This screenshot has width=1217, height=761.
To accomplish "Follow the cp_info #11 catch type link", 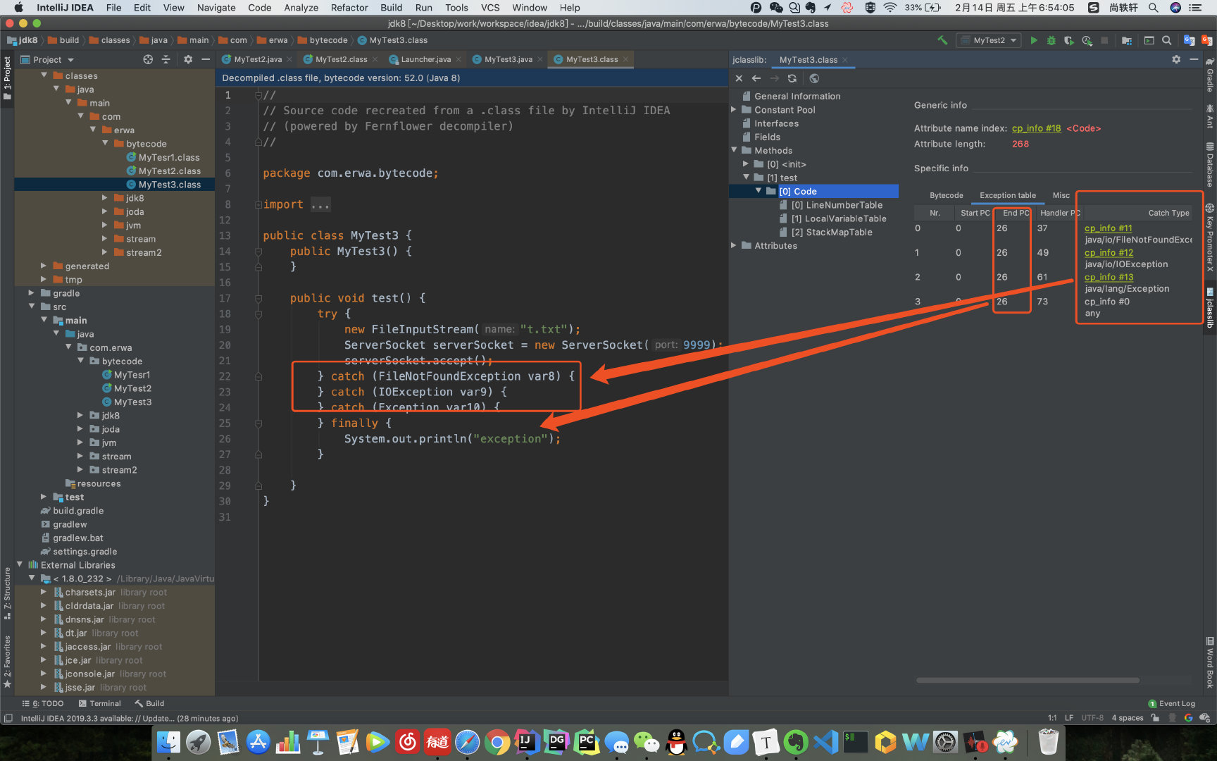I will [x=1108, y=228].
